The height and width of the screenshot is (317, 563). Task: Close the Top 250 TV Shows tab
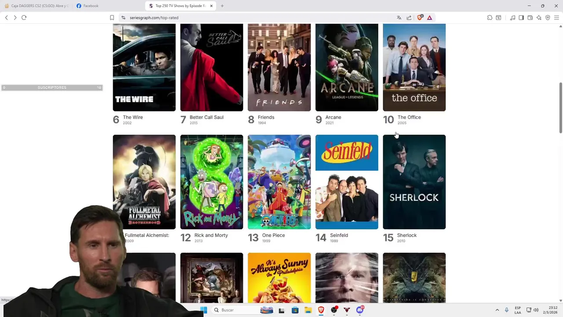coord(212,6)
